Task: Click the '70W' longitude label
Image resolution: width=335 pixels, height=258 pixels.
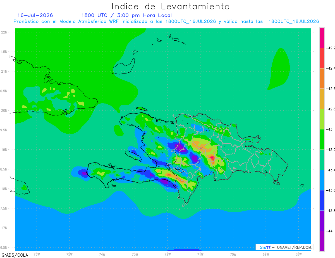Action: [x=233, y=254]
